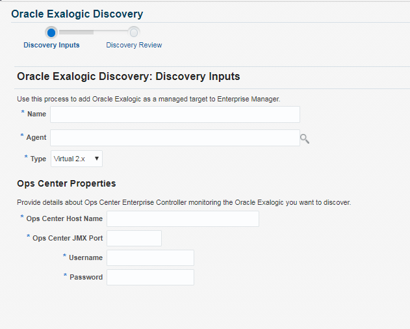This screenshot has height=329, width=410.
Task: Click the Ops Center JMX Port label
Action: click(68, 238)
